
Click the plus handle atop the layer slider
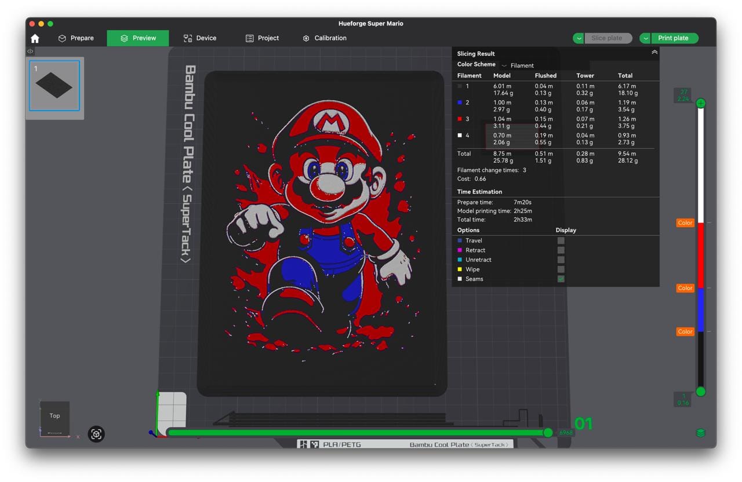coord(701,103)
